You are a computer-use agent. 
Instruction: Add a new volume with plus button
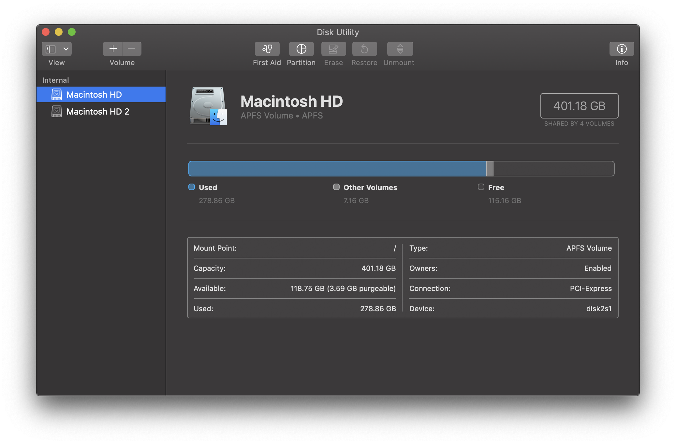(x=113, y=49)
